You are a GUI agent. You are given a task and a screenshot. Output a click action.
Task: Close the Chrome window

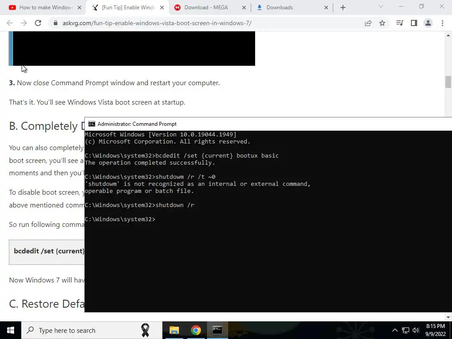coord(441,6)
